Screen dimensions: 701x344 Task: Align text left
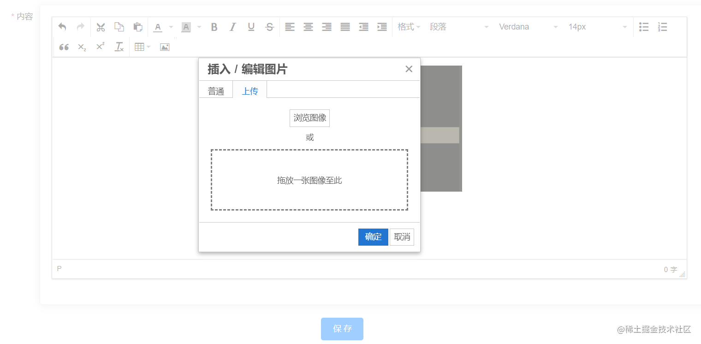[290, 27]
